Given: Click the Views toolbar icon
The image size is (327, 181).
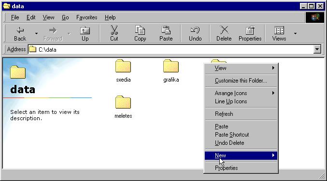Looking at the screenshot, I should [279, 33].
